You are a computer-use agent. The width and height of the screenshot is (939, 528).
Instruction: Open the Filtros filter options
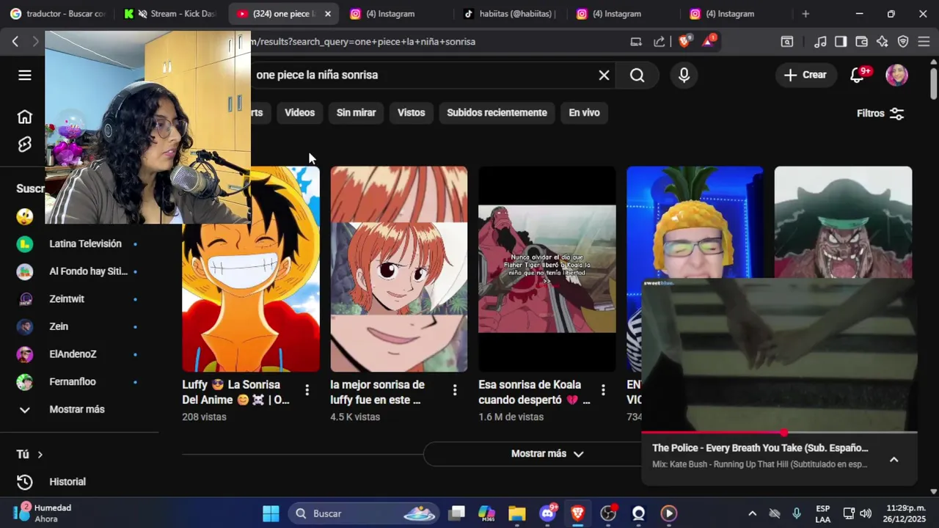pos(880,114)
